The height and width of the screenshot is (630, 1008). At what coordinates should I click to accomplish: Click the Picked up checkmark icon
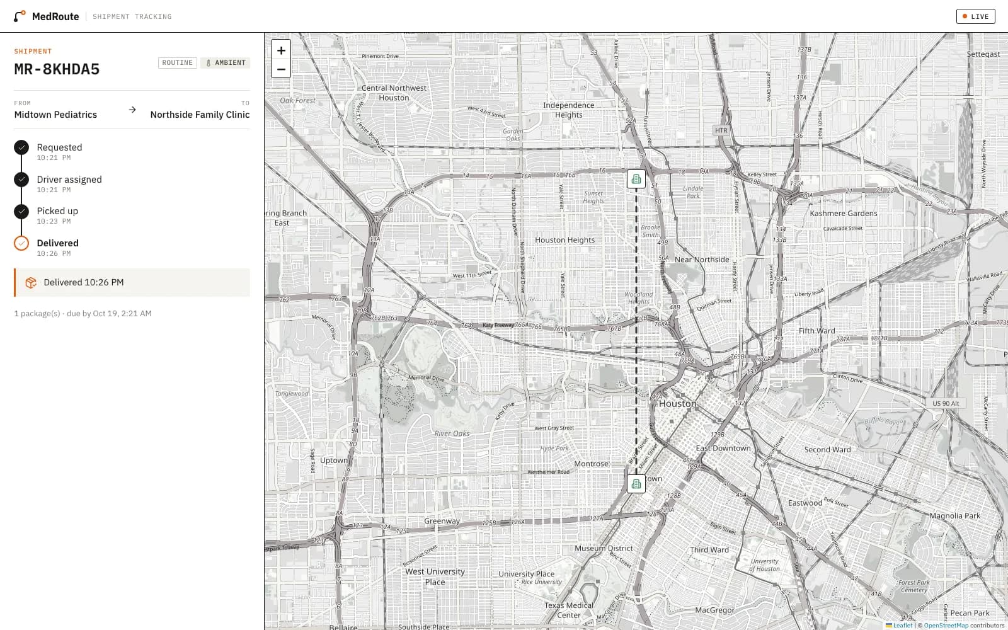pyautogui.click(x=21, y=211)
